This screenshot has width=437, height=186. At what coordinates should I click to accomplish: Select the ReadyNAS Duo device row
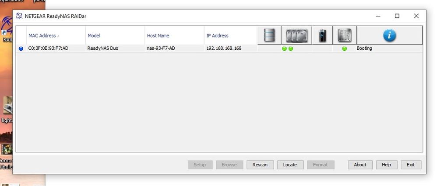tap(219, 48)
